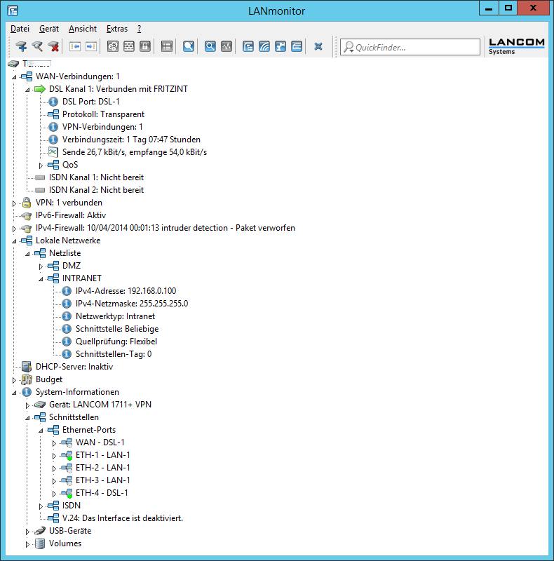Open the Ansicht menu
Image resolution: width=554 pixels, height=561 pixels.
pos(82,29)
